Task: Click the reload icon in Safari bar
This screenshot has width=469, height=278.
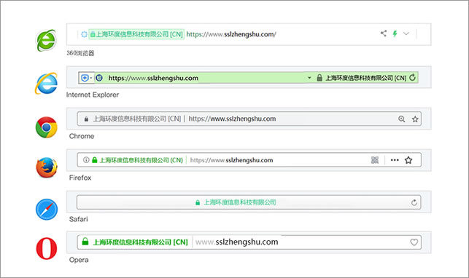Action: click(x=414, y=202)
